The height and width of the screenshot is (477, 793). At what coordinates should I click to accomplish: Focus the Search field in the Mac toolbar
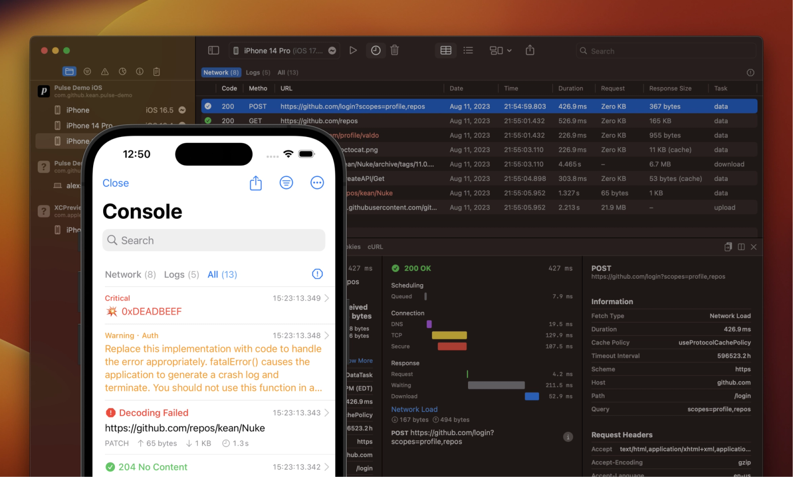pyautogui.click(x=666, y=51)
